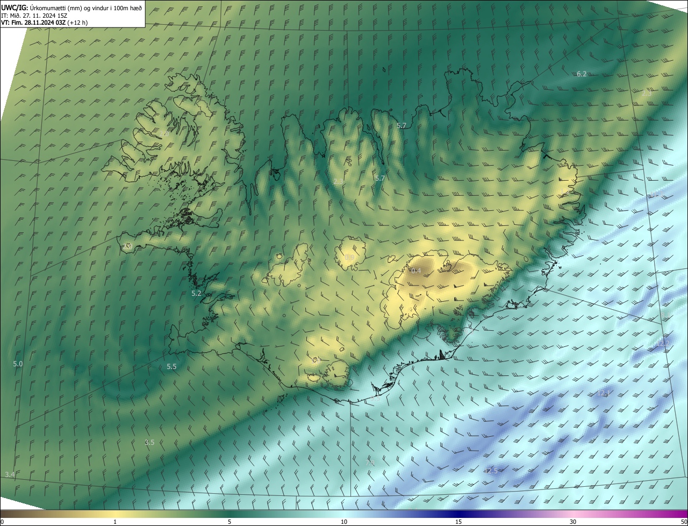Click the 6.2 value label on the map
Image resolution: width=688 pixels, height=526 pixels.
[x=582, y=74]
